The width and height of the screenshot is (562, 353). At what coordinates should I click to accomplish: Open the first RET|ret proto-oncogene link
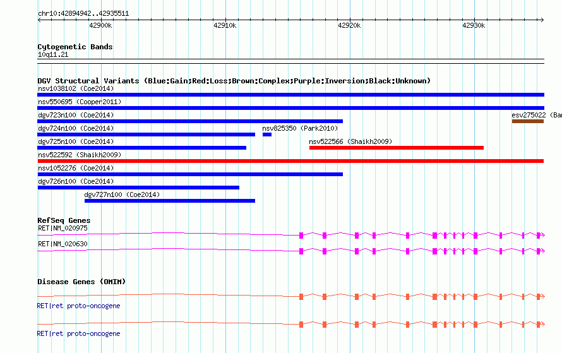pyautogui.click(x=78, y=306)
